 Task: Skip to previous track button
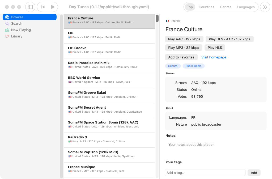42,7
